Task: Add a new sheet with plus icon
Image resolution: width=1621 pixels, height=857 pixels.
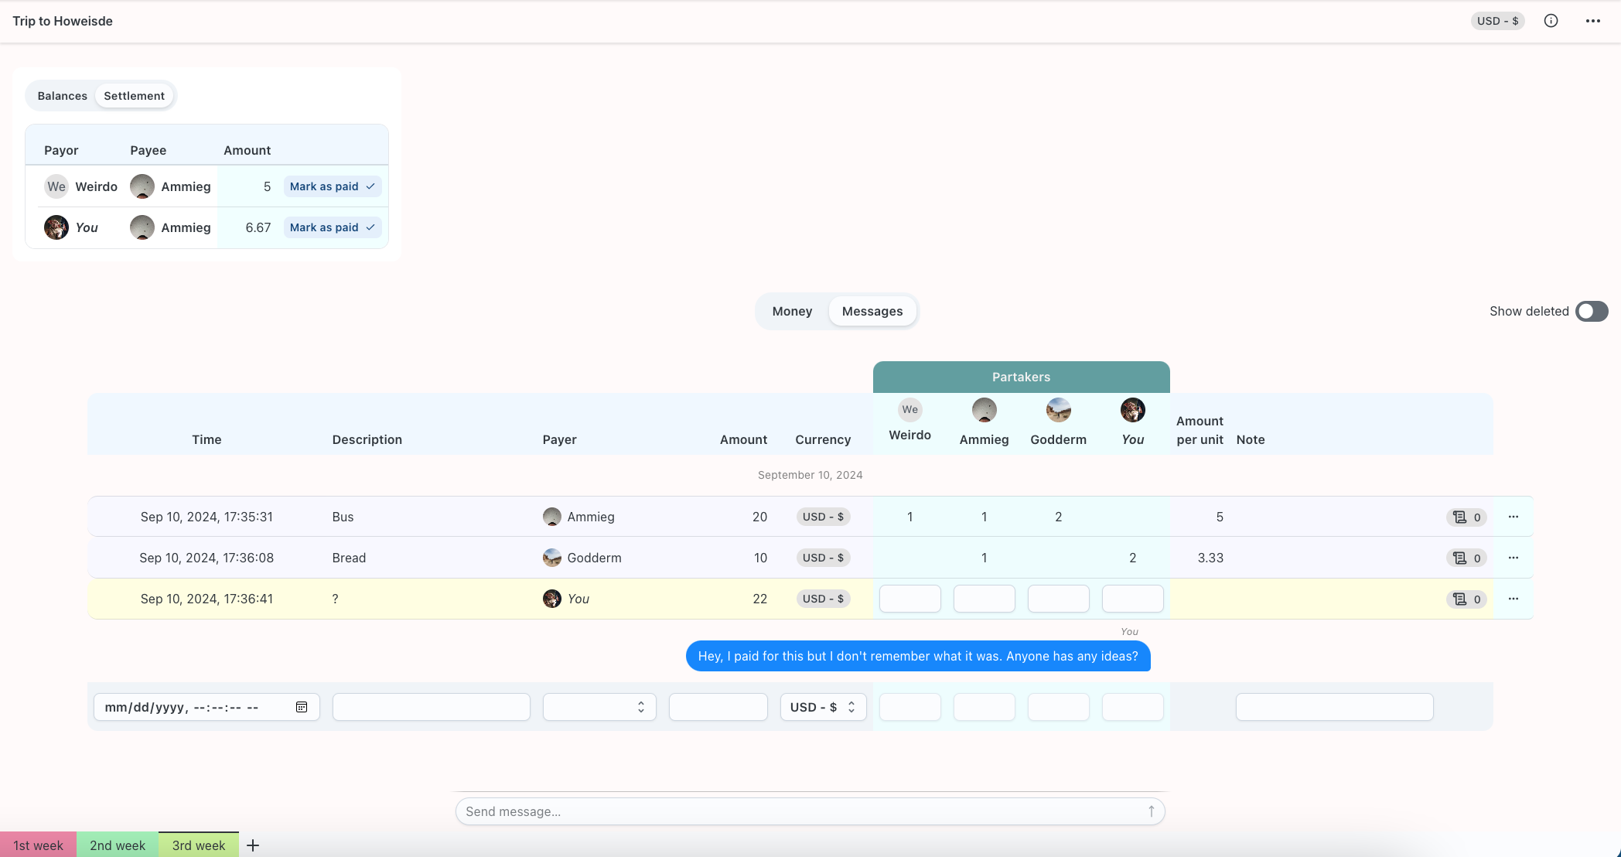Action: click(x=253, y=845)
